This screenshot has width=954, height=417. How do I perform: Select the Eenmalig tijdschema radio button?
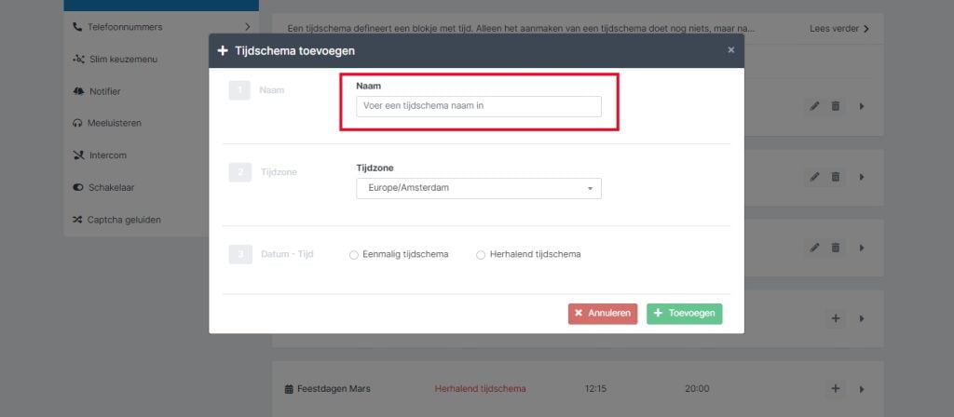coord(353,255)
